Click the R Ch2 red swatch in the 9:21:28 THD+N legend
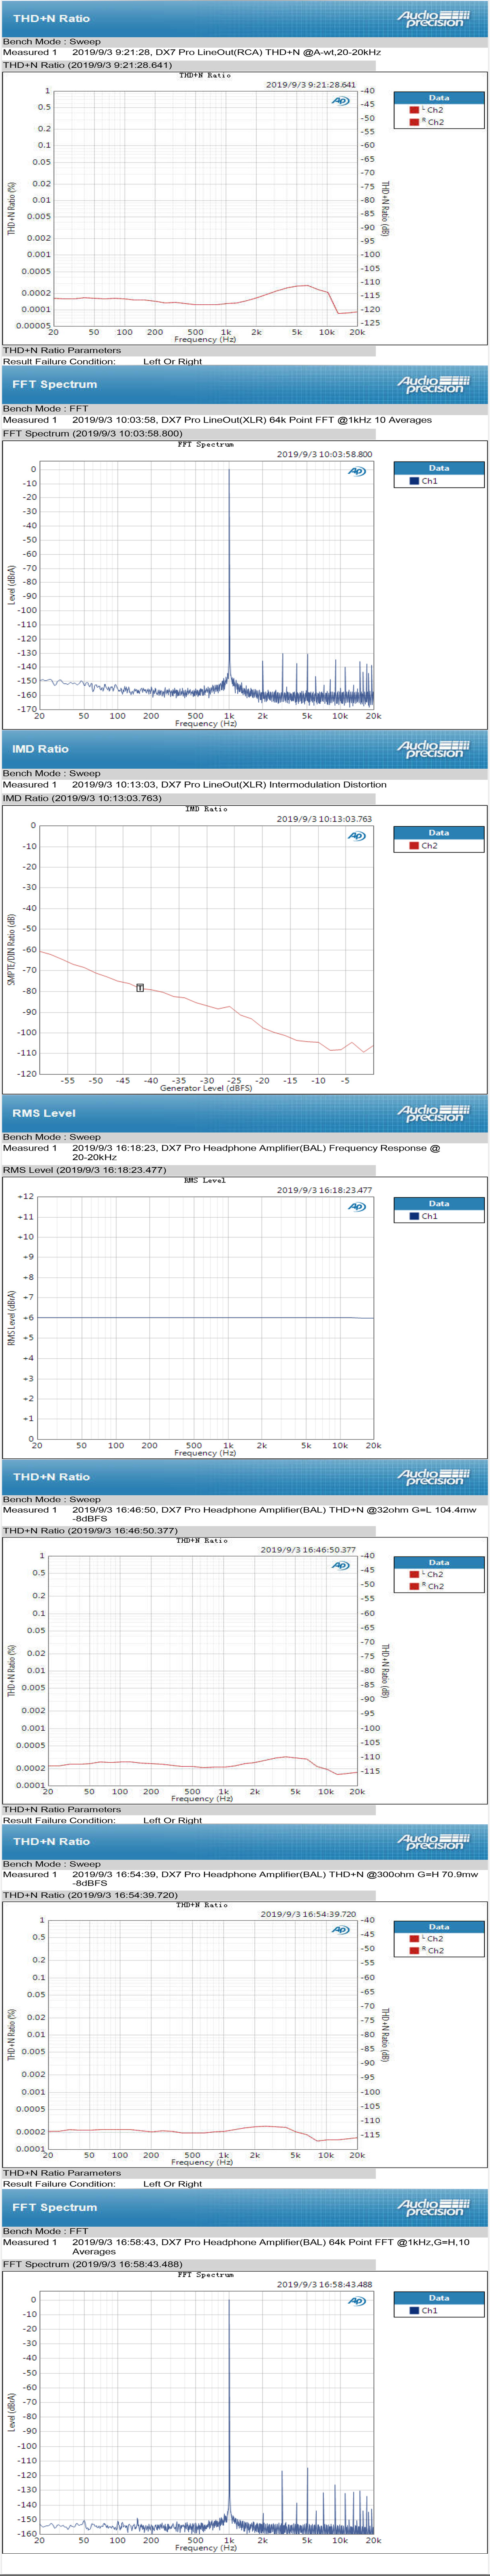Screen dimensions: 490x2576 click(x=414, y=122)
